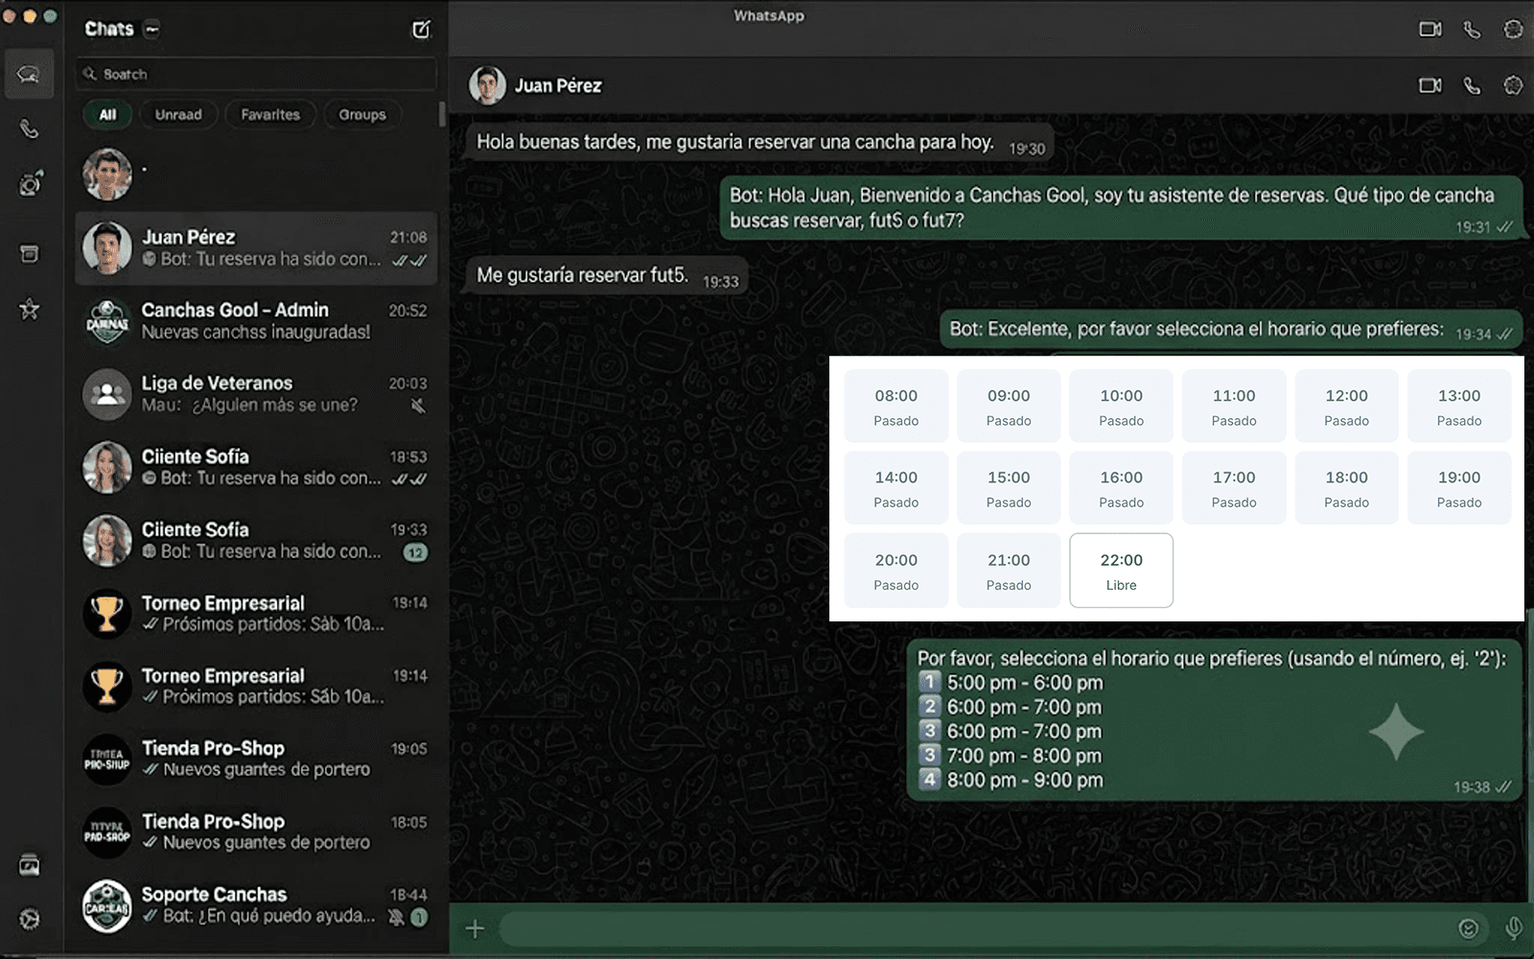Open Tienda Pro-Shop chat from 19:05

(x=256, y=760)
